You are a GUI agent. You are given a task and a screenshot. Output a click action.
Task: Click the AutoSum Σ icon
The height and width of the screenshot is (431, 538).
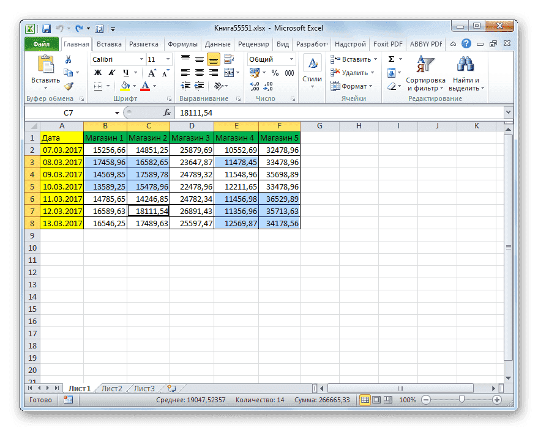(x=390, y=58)
